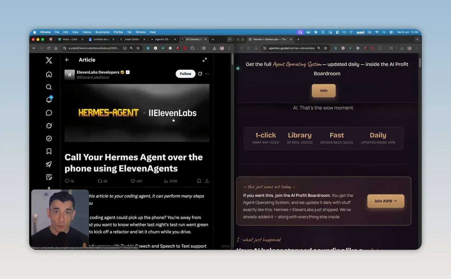The height and width of the screenshot is (279, 451).
Task: Open tab search dropdown in left window
Action: (230, 39)
